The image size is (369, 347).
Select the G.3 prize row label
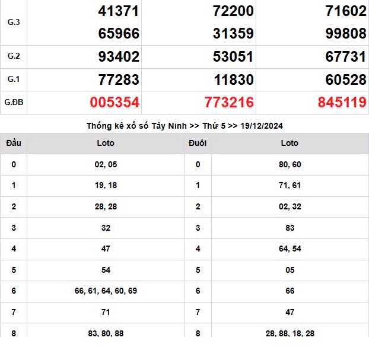pos(13,22)
